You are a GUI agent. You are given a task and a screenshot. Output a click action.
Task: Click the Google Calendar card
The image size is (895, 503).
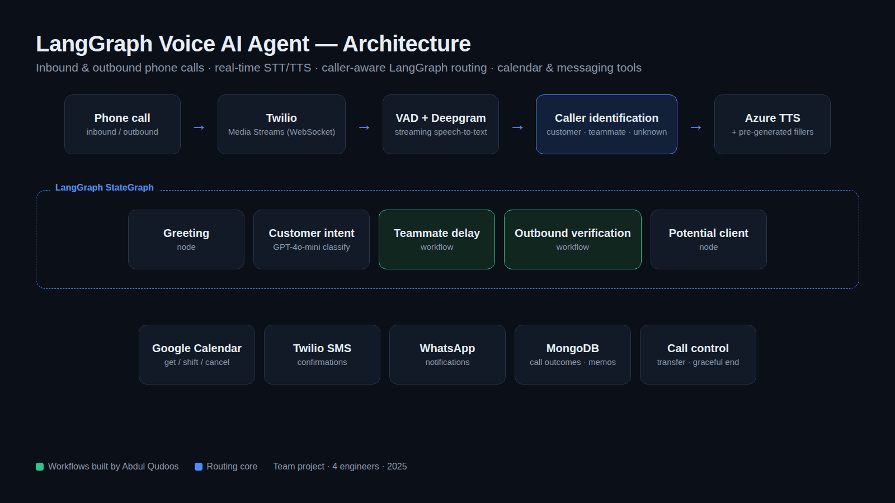pyautogui.click(x=197, y=354)
